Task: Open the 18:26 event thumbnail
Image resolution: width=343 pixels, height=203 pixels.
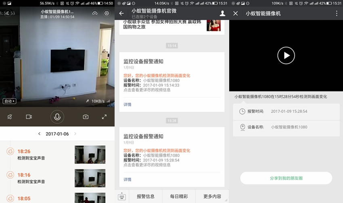Action: click(90, 155)
